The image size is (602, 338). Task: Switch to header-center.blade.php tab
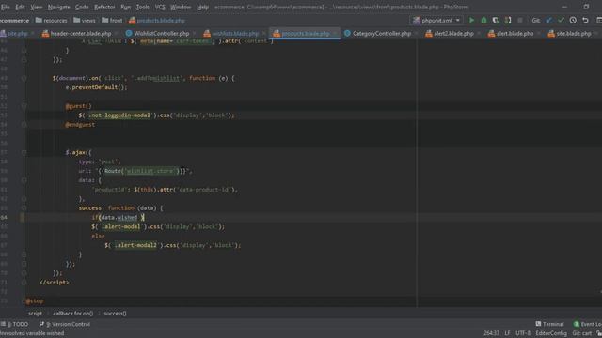[80, 34]
